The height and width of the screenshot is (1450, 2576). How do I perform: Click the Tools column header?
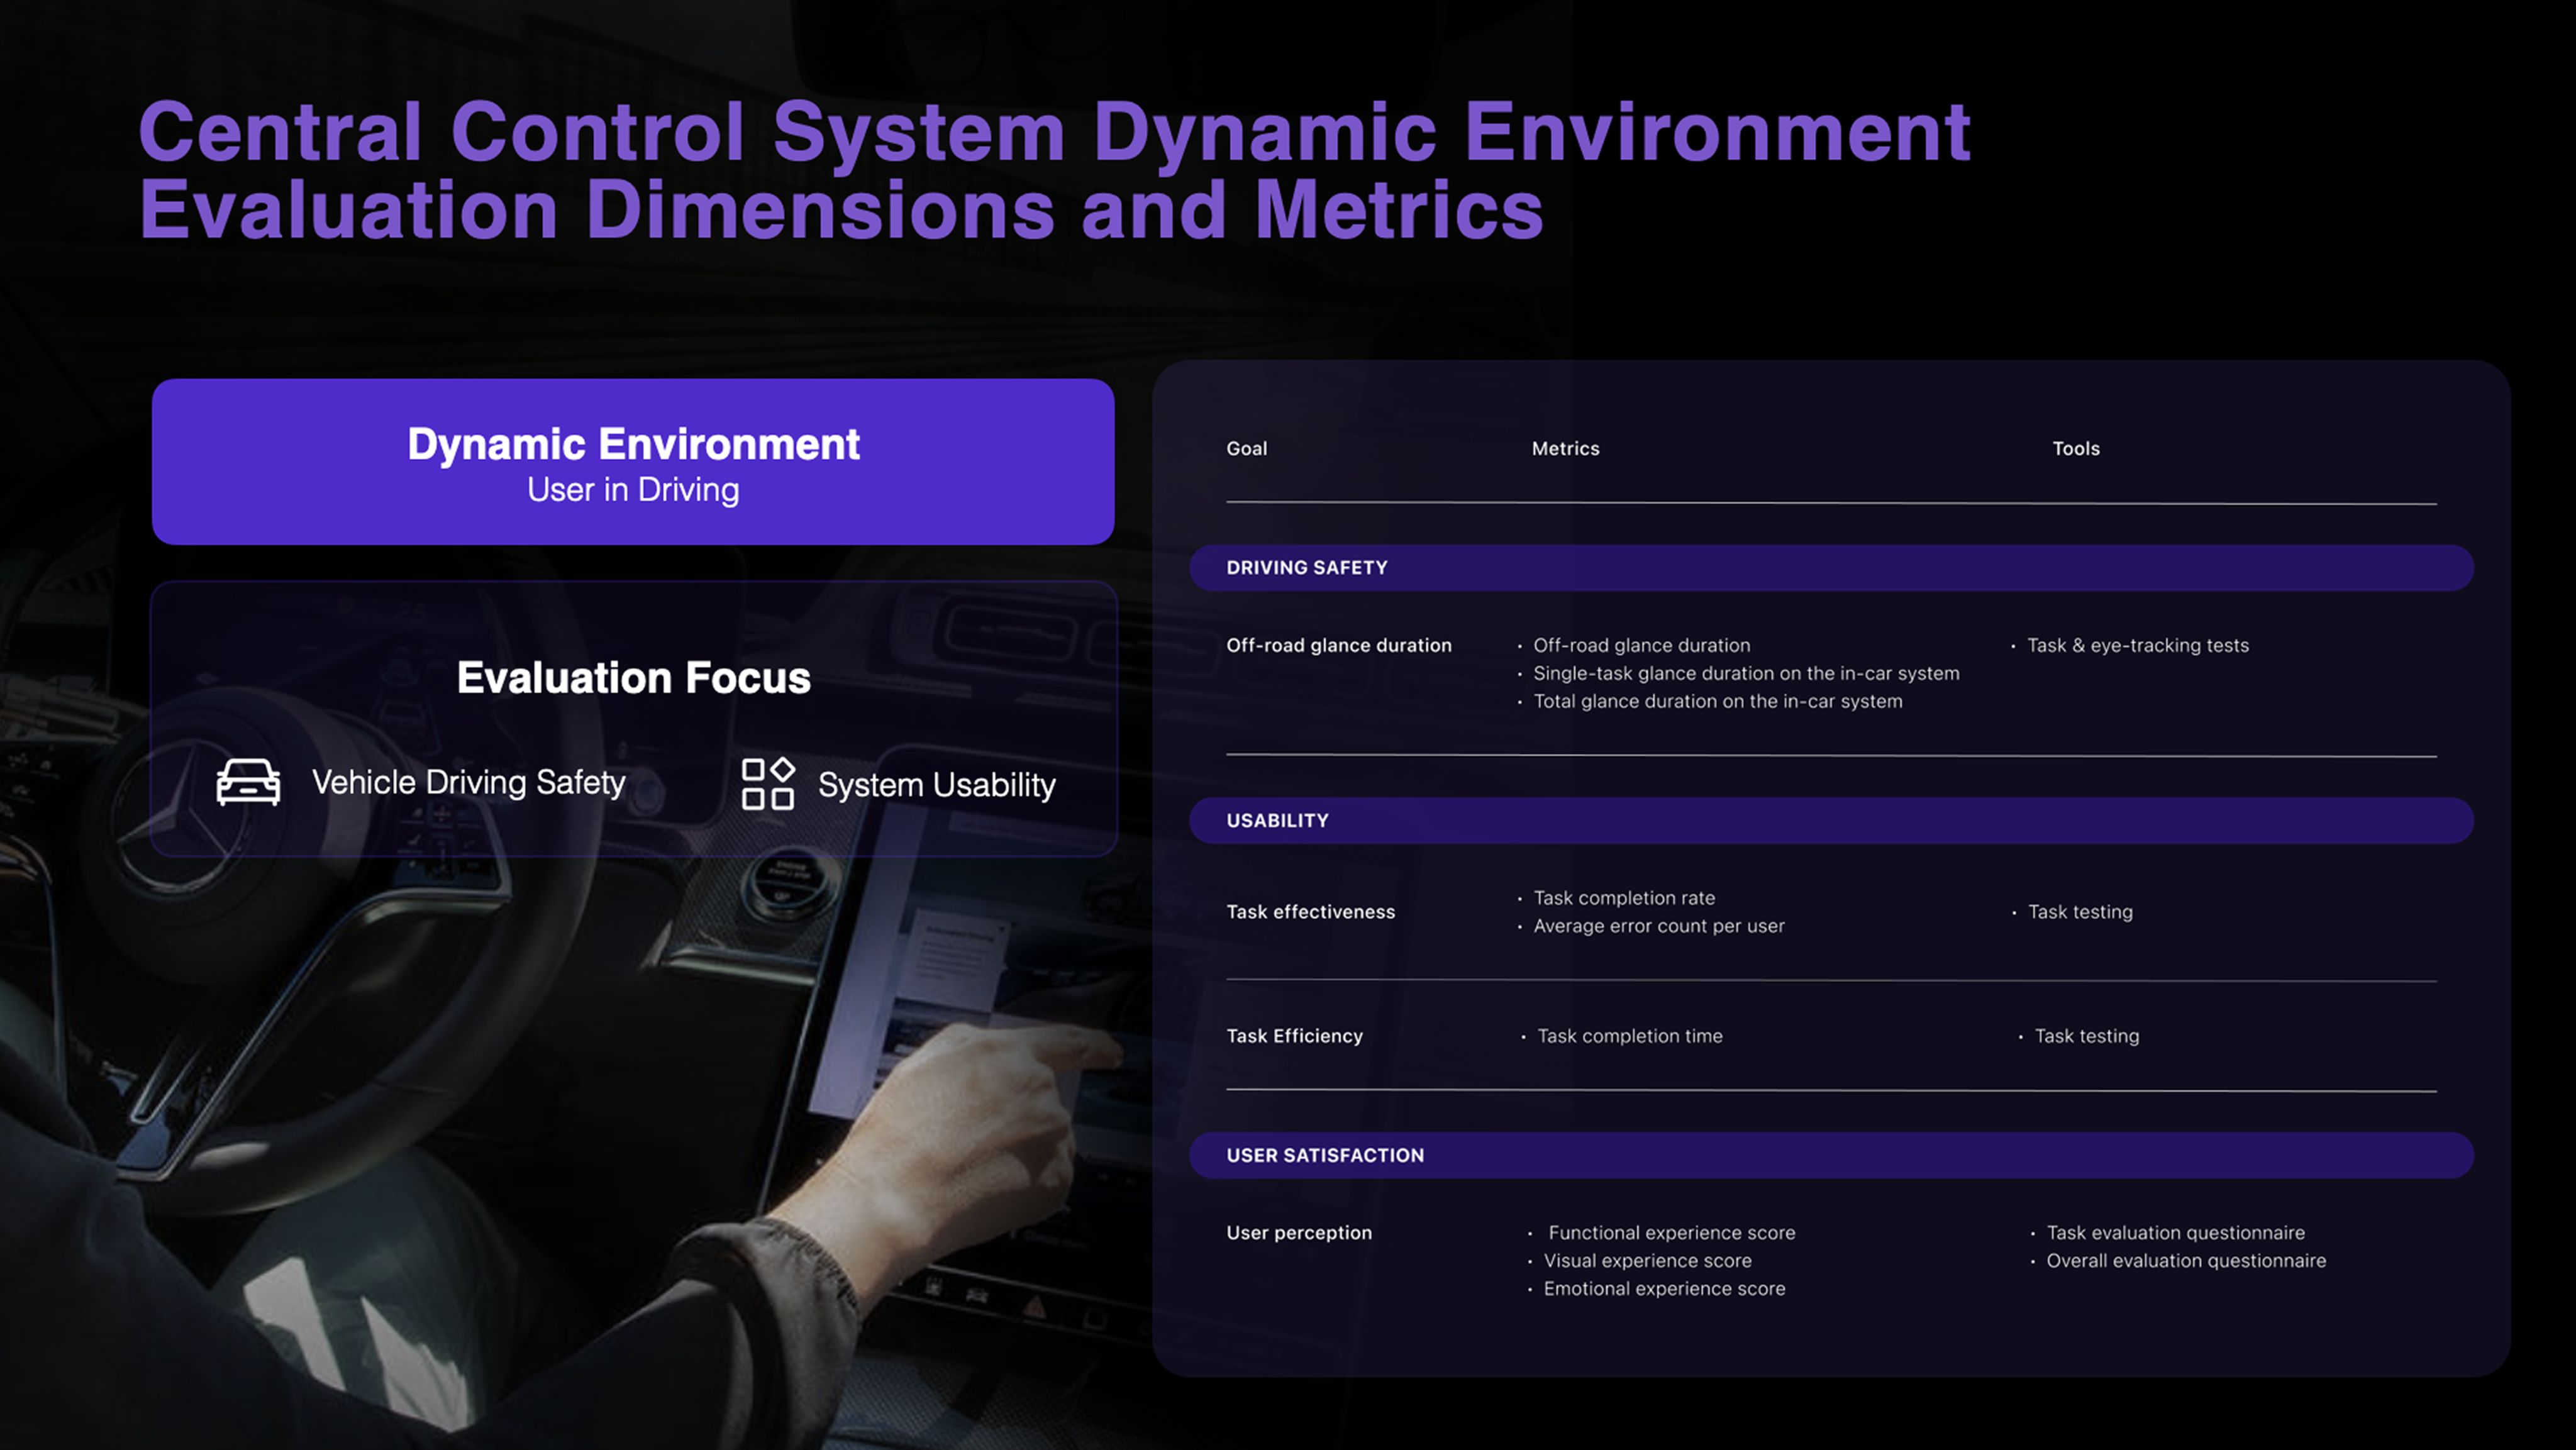tap(2076, 448)
